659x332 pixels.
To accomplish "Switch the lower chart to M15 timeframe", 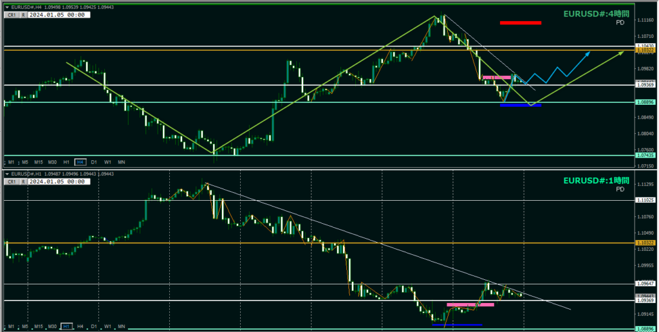I will (39, 327).
